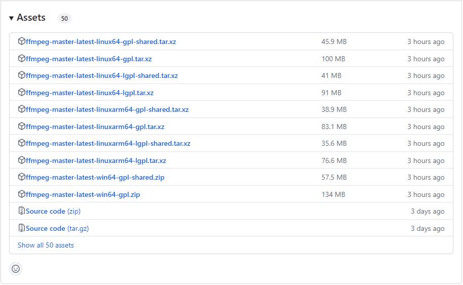Show all 50 assets
The height and width of the screenshot is (285, 463).
[x=46, y=245]
